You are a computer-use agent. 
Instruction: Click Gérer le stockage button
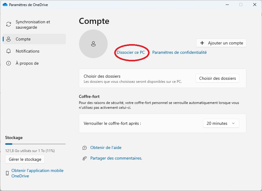pyautogui.click(x=25, y=159)
